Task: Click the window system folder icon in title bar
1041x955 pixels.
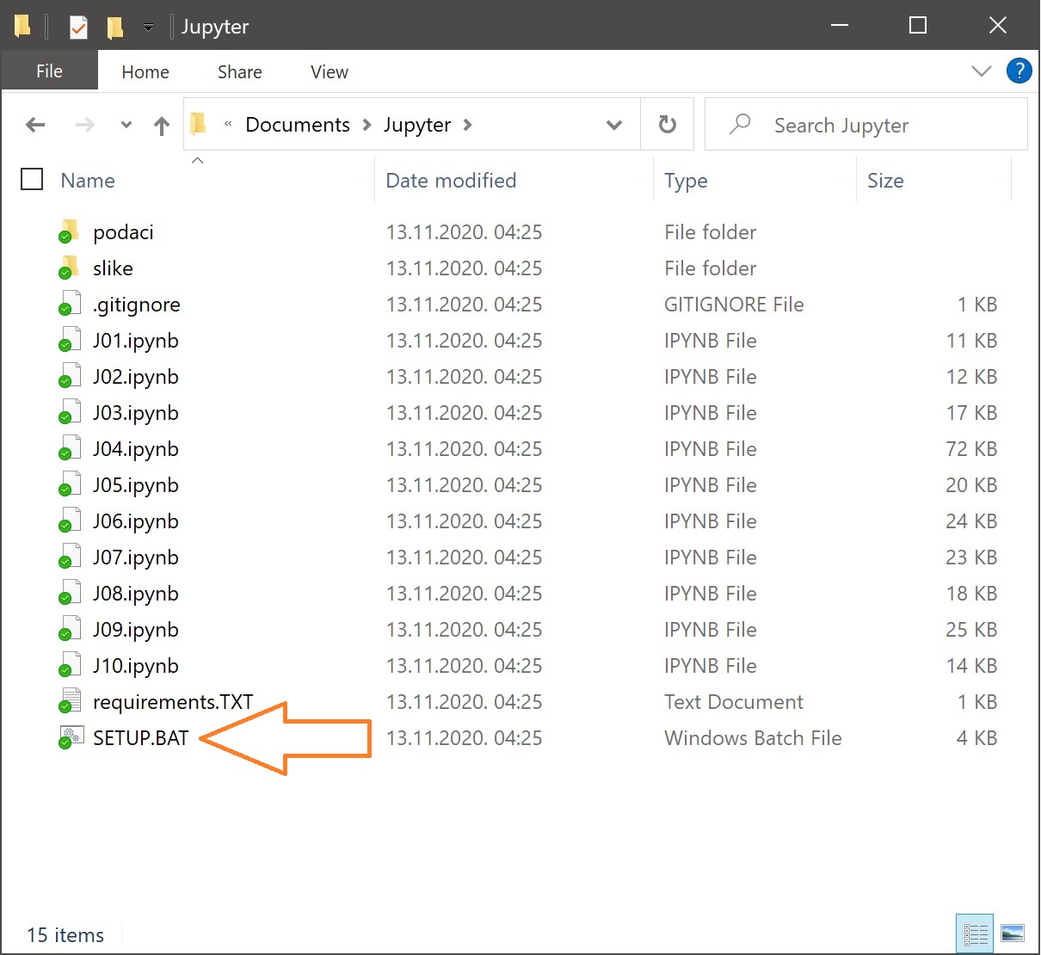Action: pos(22,27)
